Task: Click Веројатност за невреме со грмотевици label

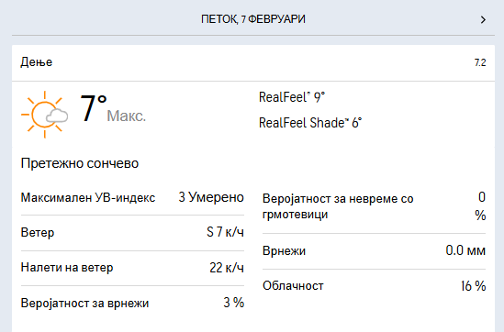Action: (338, 206)
